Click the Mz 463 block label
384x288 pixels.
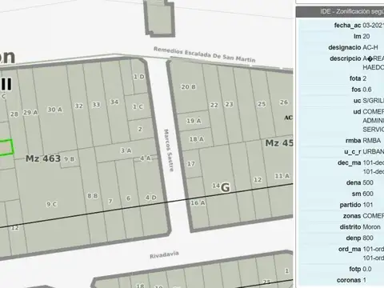(43, 158)
